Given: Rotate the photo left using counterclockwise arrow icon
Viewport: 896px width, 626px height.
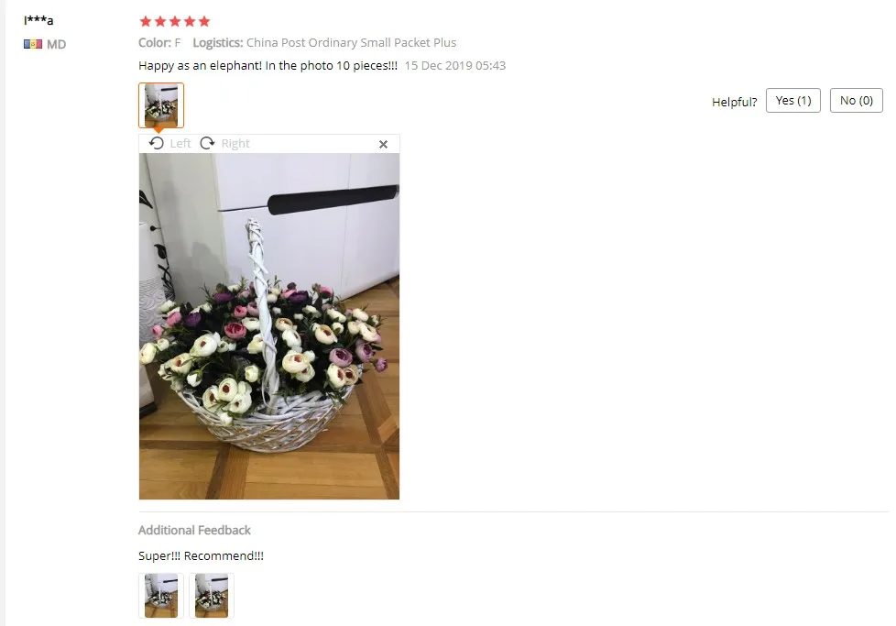Looking at the screenshot, I should [x=156, y=143].
